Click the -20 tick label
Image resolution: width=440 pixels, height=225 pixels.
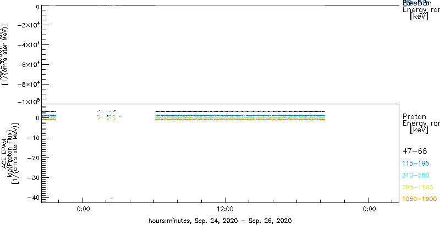33,158
